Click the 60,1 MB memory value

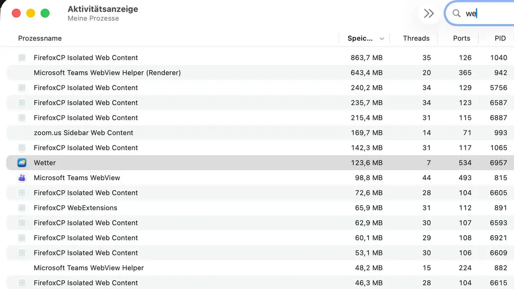(x=369, y=238)
